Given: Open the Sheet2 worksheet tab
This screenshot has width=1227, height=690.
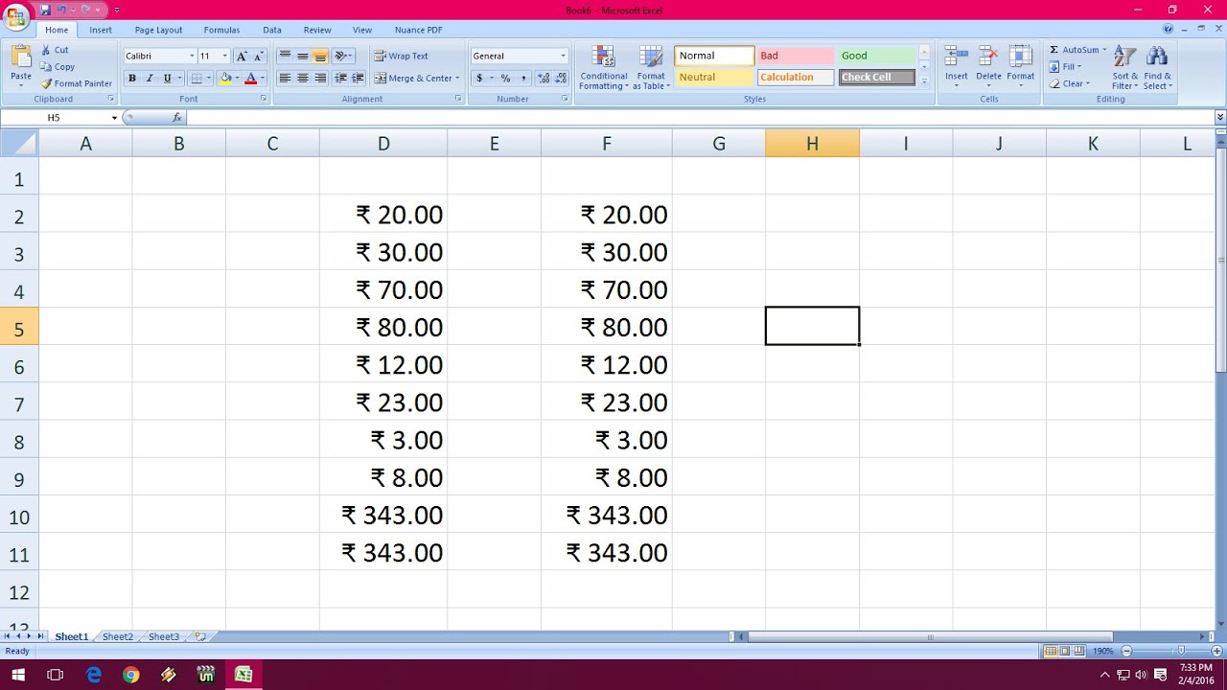Looking at the screenshot, I should [118, 636].
